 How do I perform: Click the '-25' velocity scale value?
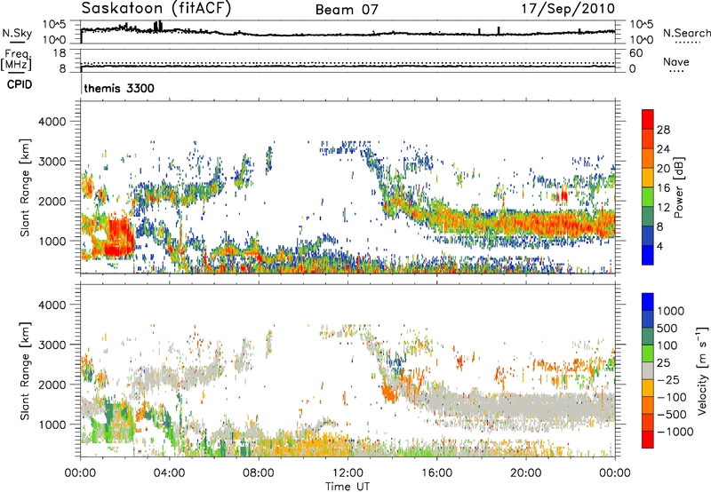click(668, 379)
